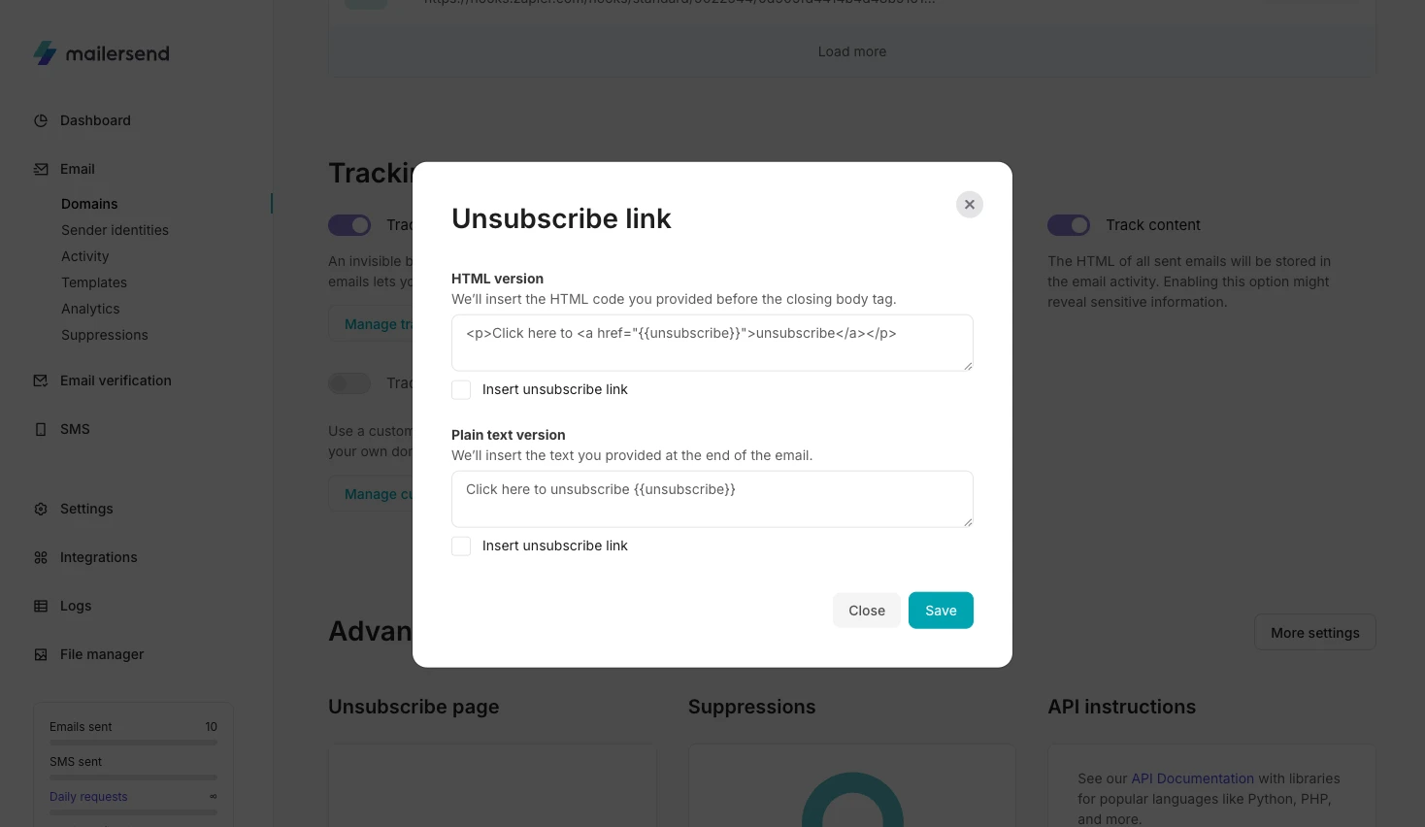
Task: Click the Close button in dialog
Action: point(866,611)
